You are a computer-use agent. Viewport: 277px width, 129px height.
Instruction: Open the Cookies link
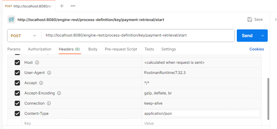pos(257,49)
